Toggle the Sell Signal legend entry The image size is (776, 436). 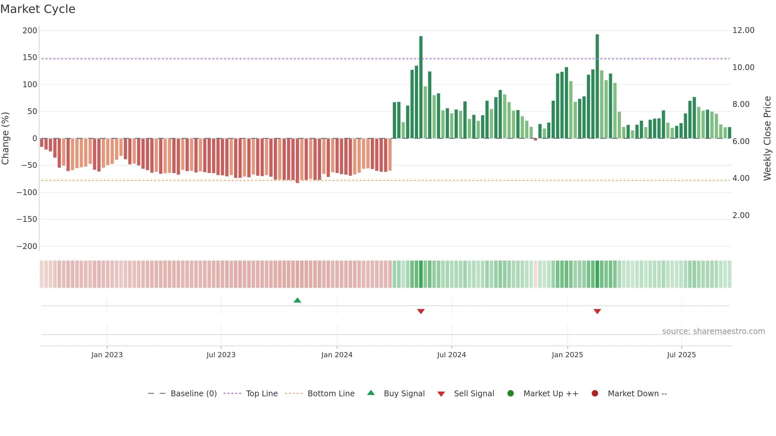(466, 393)
